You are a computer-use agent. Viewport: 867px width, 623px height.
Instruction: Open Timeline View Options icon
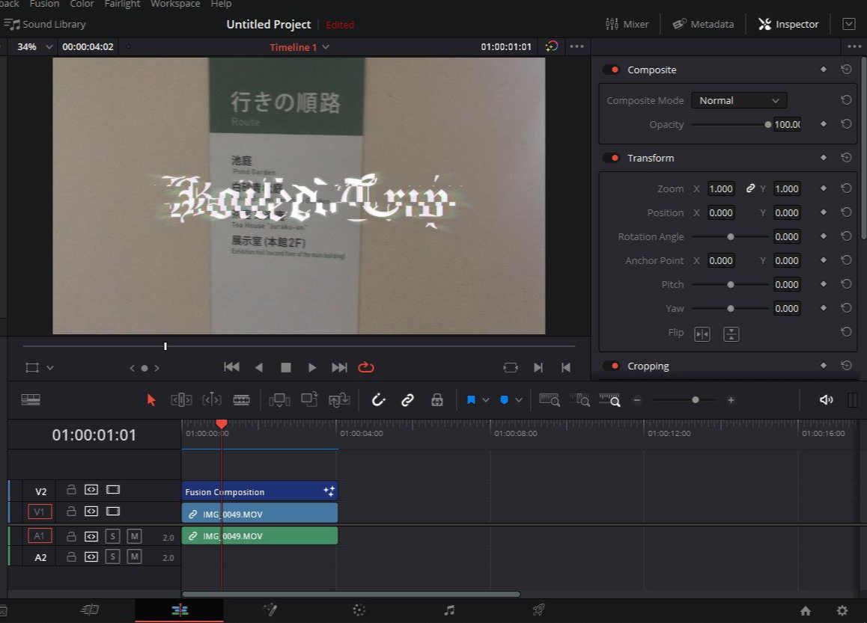31,399
